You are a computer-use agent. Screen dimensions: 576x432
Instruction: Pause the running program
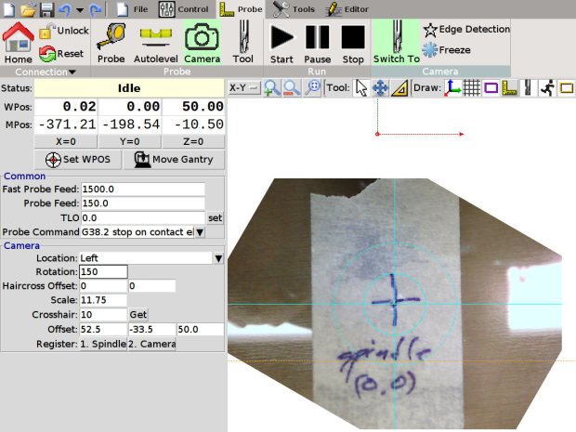[318, 43]
